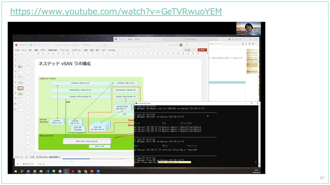The height and width of the screenshot is (185, 330).
Task: Click the VS Code back navigation arrow
Action: tap(156, 39)
